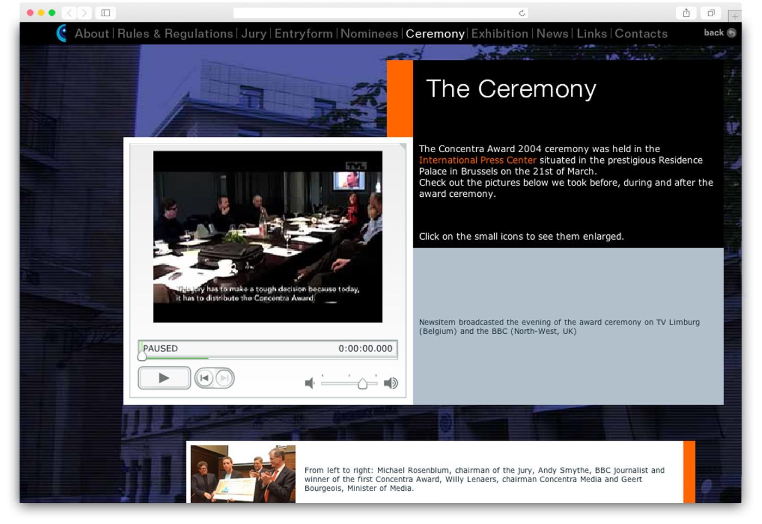Open the browser share icon
762x524 pixels.
coord(686,13)
